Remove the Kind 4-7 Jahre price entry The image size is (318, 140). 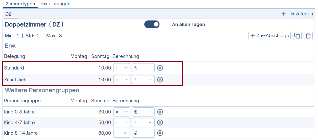(x=160, y=123)
